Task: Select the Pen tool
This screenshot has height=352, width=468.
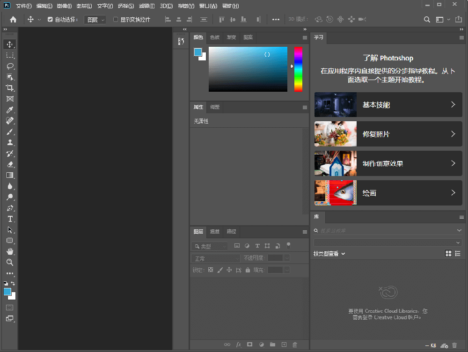Action: [x=10, y=208]
